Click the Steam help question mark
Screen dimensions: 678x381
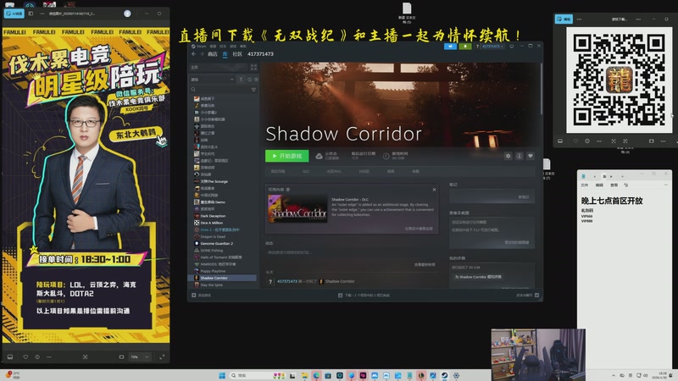pos(477,47)
